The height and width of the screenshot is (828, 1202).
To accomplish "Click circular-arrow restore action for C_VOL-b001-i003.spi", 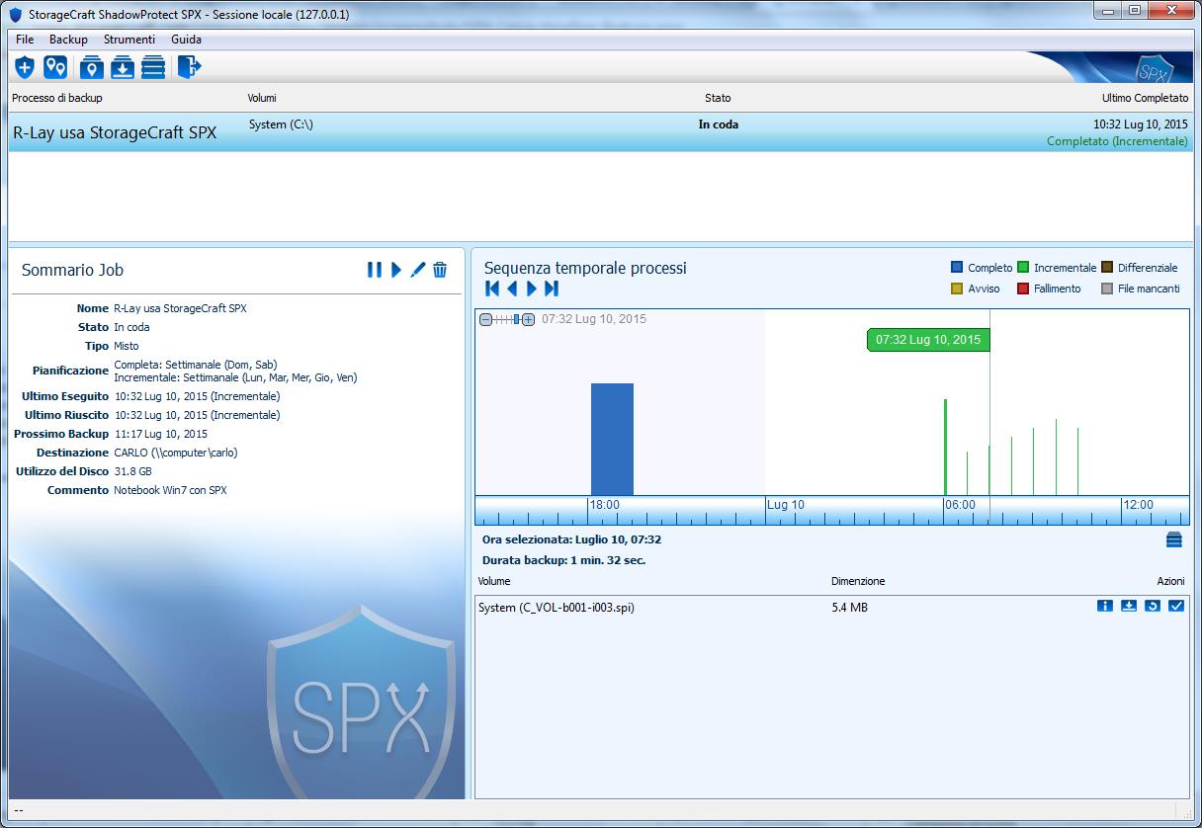I will coord(1153,606).
